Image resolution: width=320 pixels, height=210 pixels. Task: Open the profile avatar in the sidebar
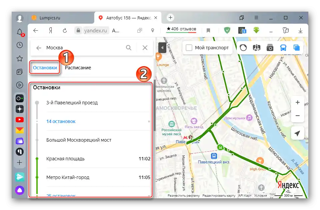pyautogui.click(x=20, y=18)
